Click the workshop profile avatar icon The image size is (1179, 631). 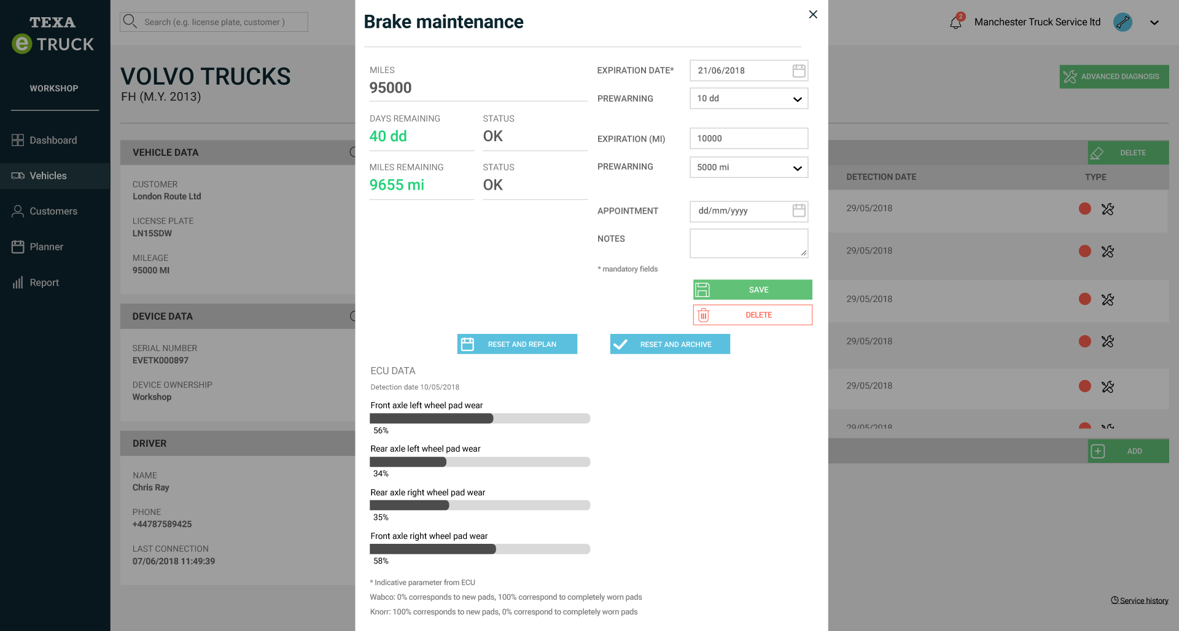[x=1123, y=22]
